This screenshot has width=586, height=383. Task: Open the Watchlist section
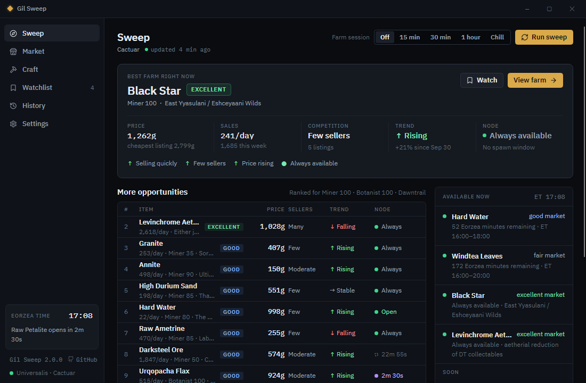(52, 88)
